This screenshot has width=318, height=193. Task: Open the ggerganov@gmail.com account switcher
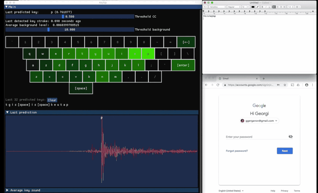[259, 120]
